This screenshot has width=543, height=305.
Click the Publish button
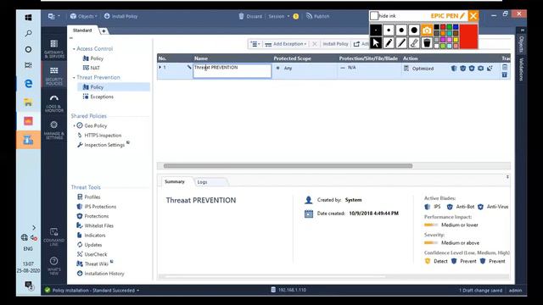coord(317,16)
